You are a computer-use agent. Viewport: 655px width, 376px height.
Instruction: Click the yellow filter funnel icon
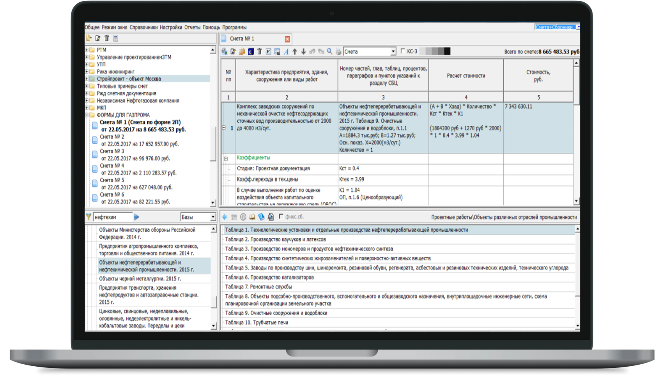coord(89,217)
